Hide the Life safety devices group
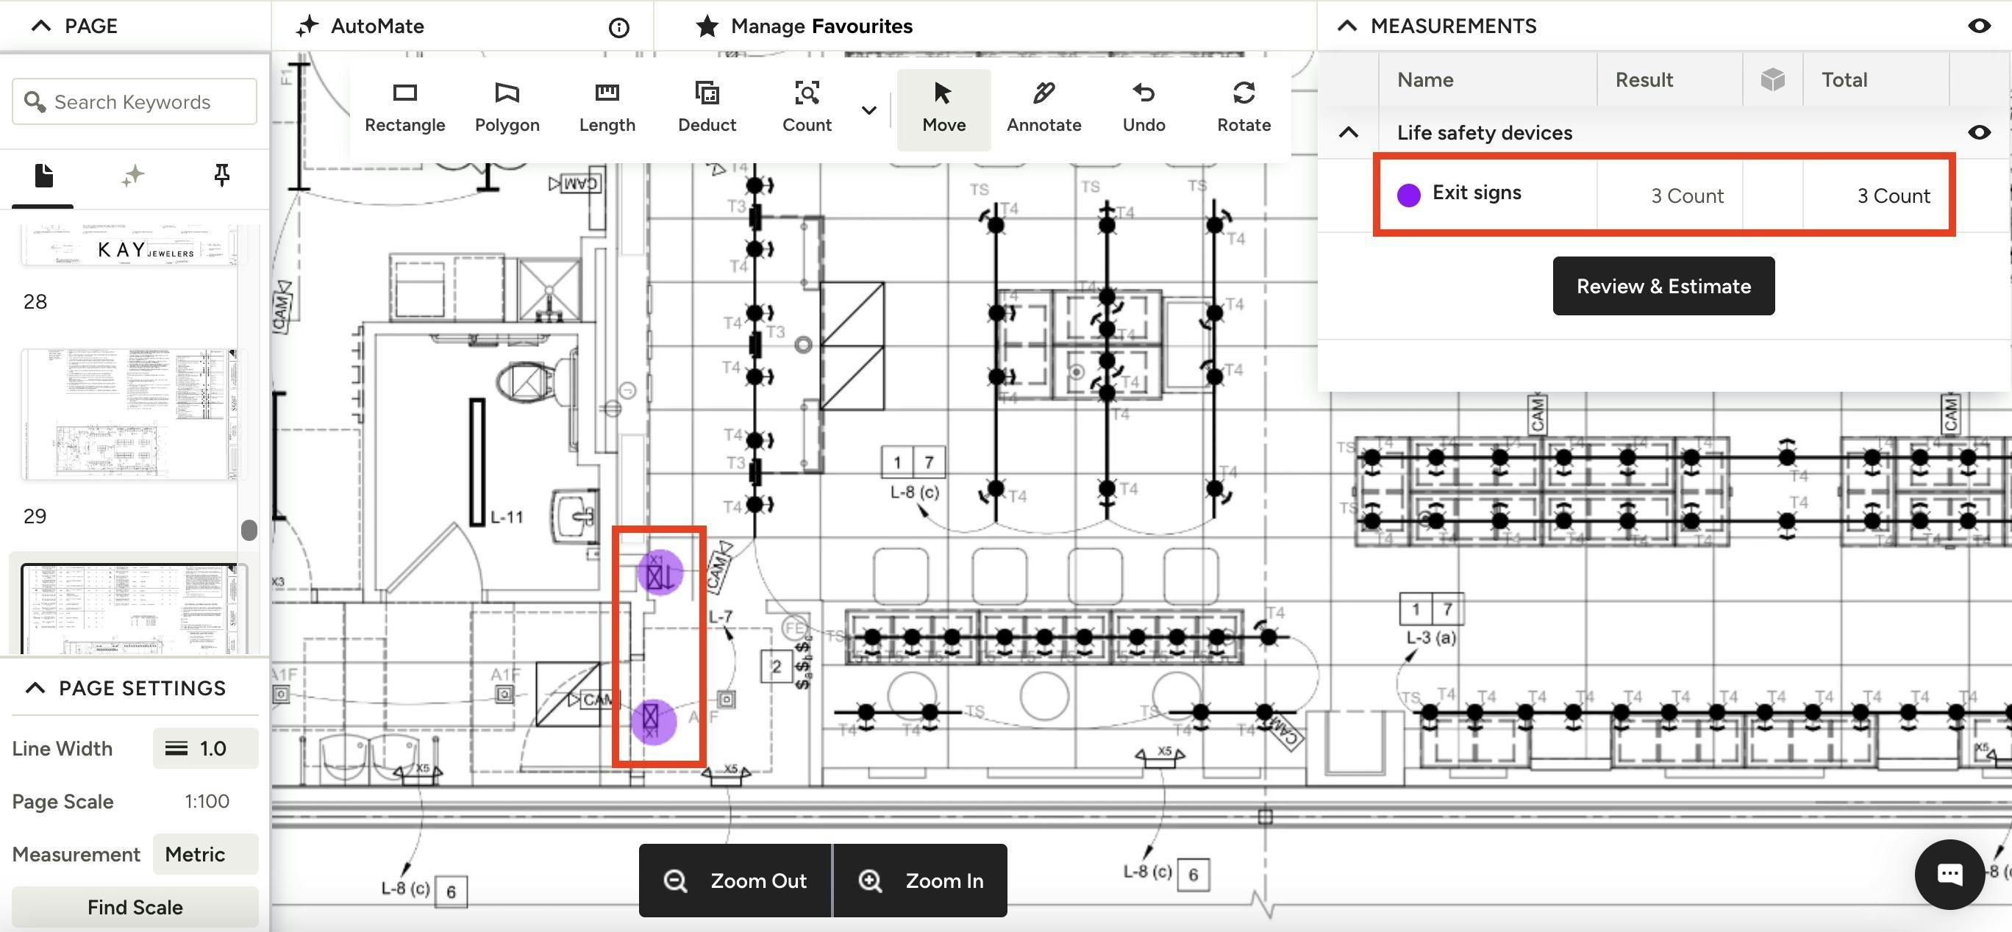This screenshot has height=932, width=2012. click(1978, 132)
